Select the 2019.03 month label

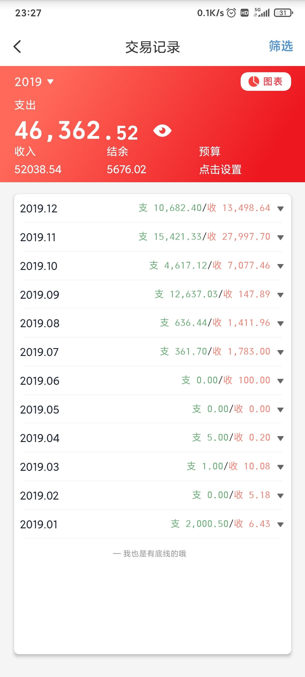pyautogui.click(x=40, y=467)
